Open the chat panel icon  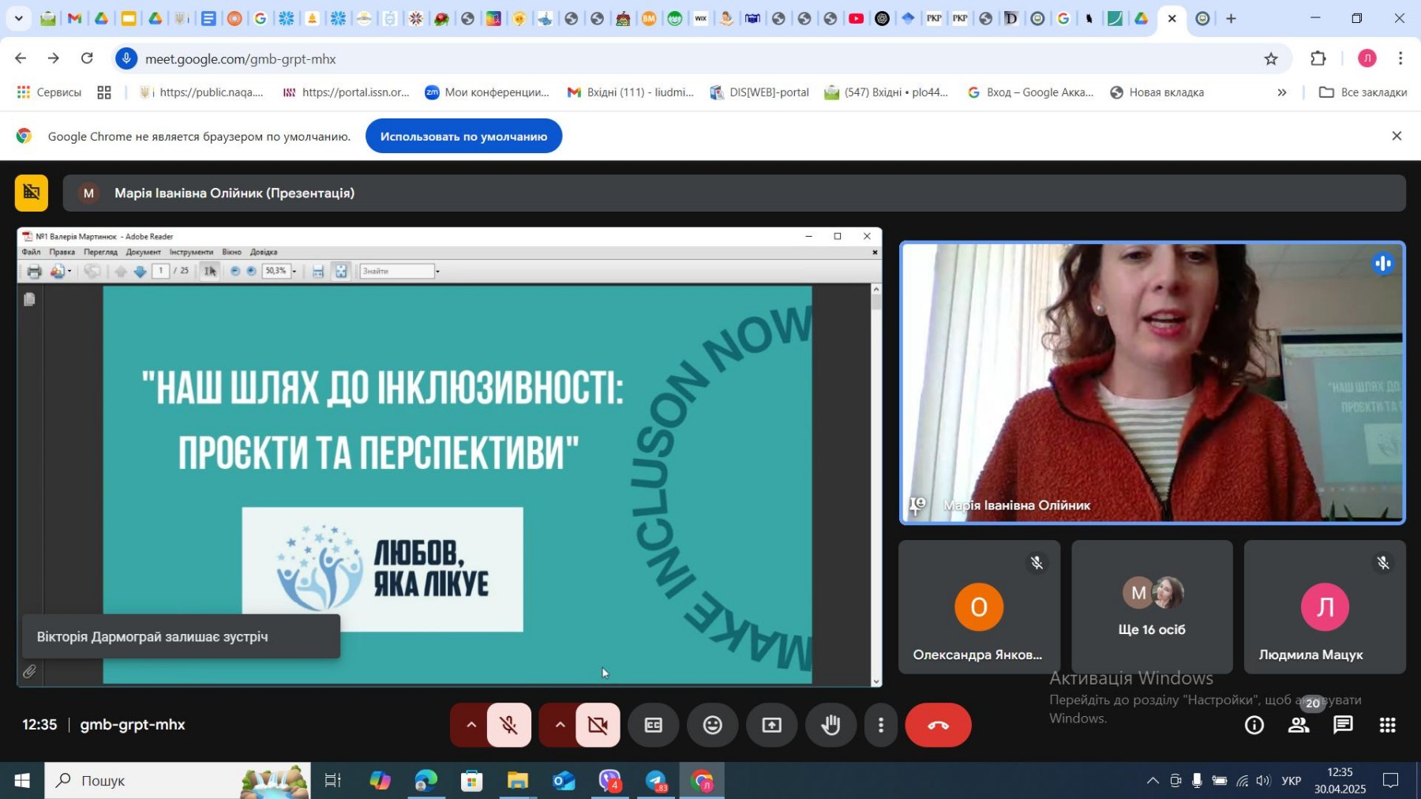1343,725
